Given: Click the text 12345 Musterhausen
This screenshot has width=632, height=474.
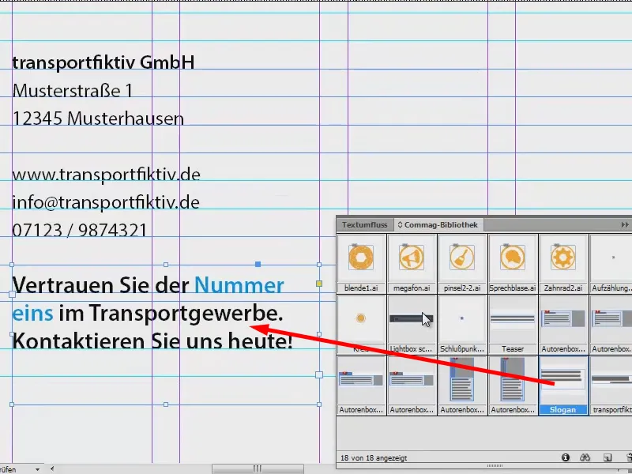Looking at the screenshot, I should (98, 118).
